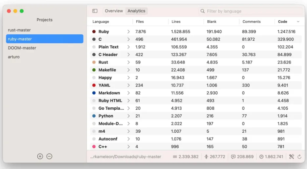The height and width of the screenshot is (169, 307).
Task: Click the ruby-master path in status bar
Action: 126,157
